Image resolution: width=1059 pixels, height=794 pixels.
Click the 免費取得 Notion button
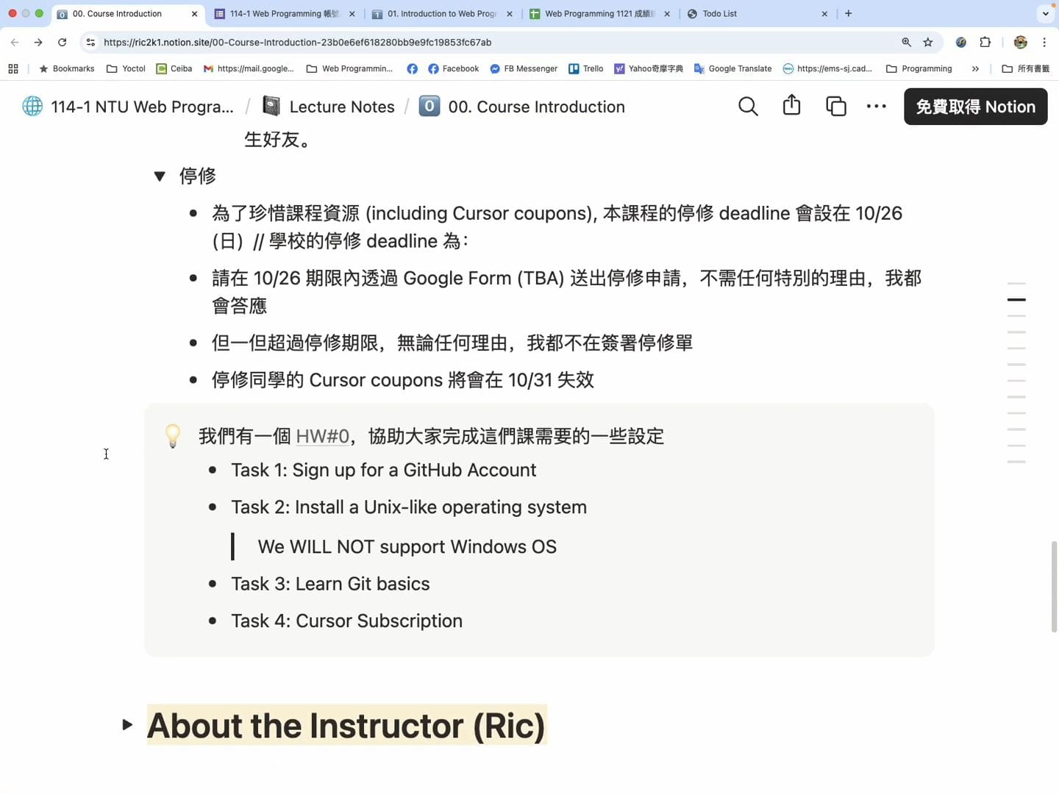point(975,107)
